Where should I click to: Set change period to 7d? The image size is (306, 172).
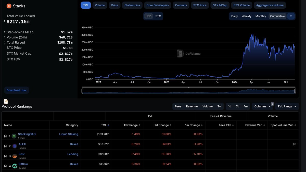pyautogui.click(x=238, y=106)
